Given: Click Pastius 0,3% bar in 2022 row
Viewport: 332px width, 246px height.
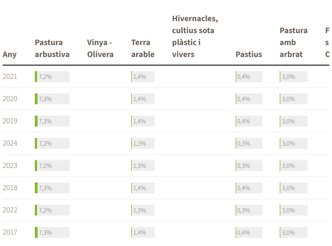Looking at the screenshot, I should [x=249, y=210].
